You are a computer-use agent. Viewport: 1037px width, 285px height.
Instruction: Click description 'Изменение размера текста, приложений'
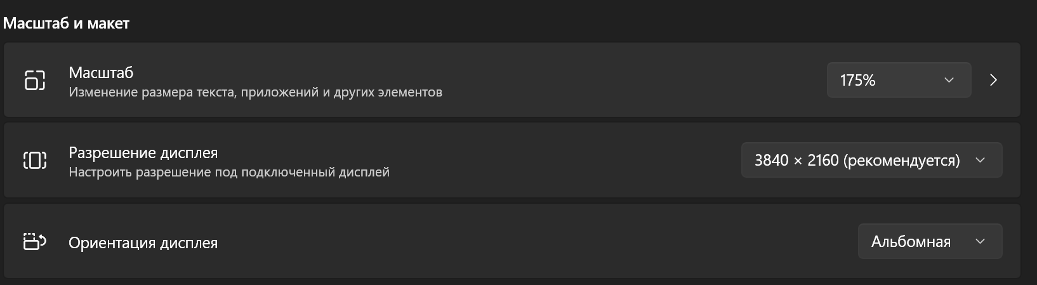pyautogui.click(x=194, y=93)
